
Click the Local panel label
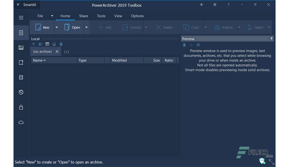[35, 39]
